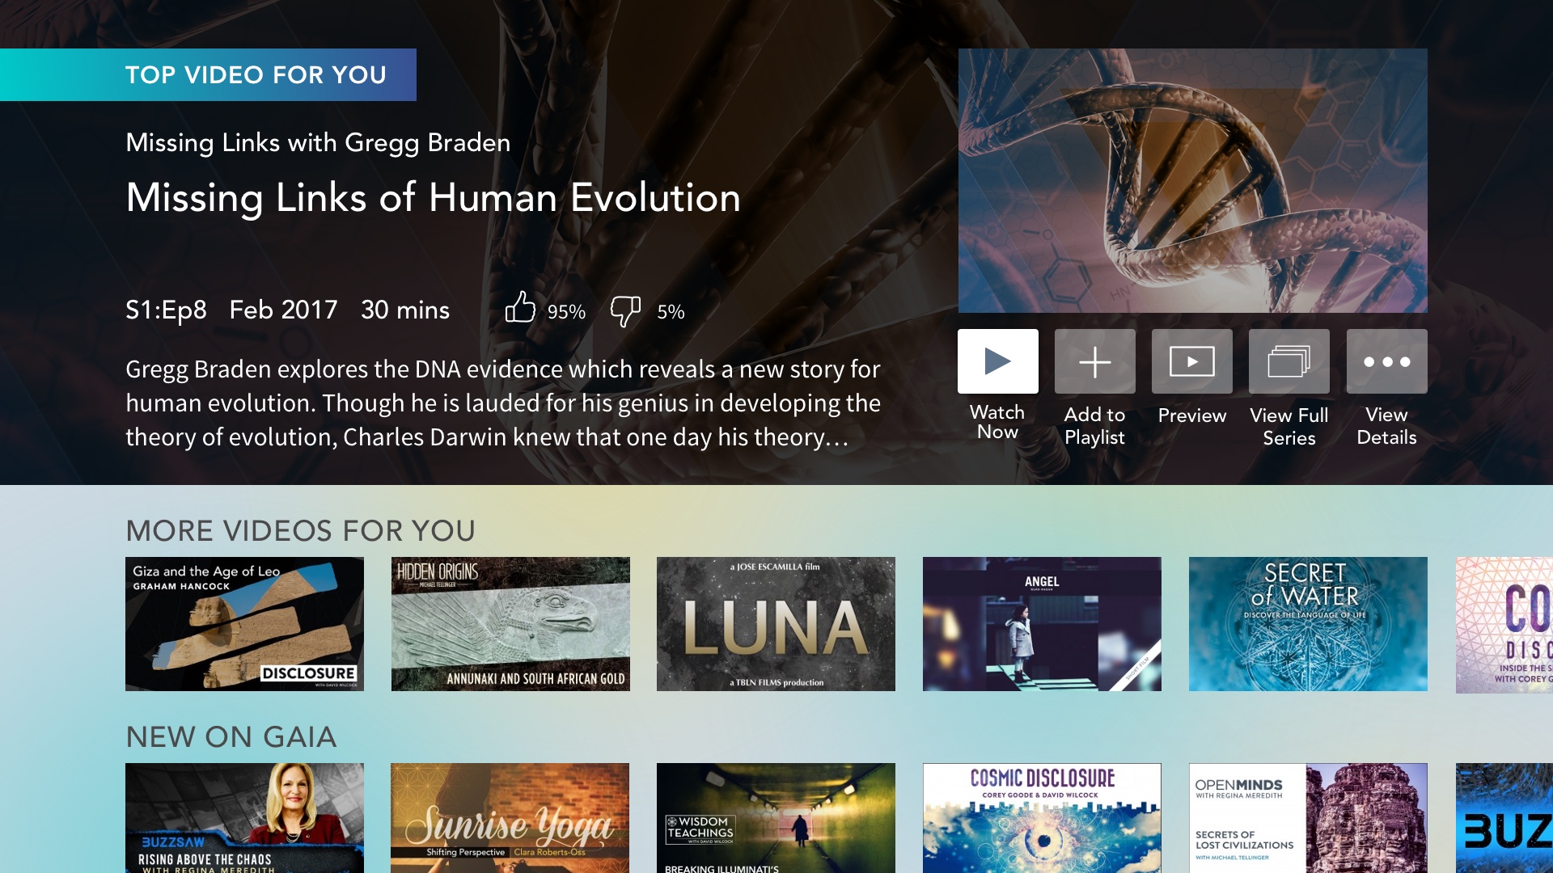Image resolution: width=1553 pixels, height=873 pixels.
Task: Open the Preview video icon
Action: [1191, 361]
